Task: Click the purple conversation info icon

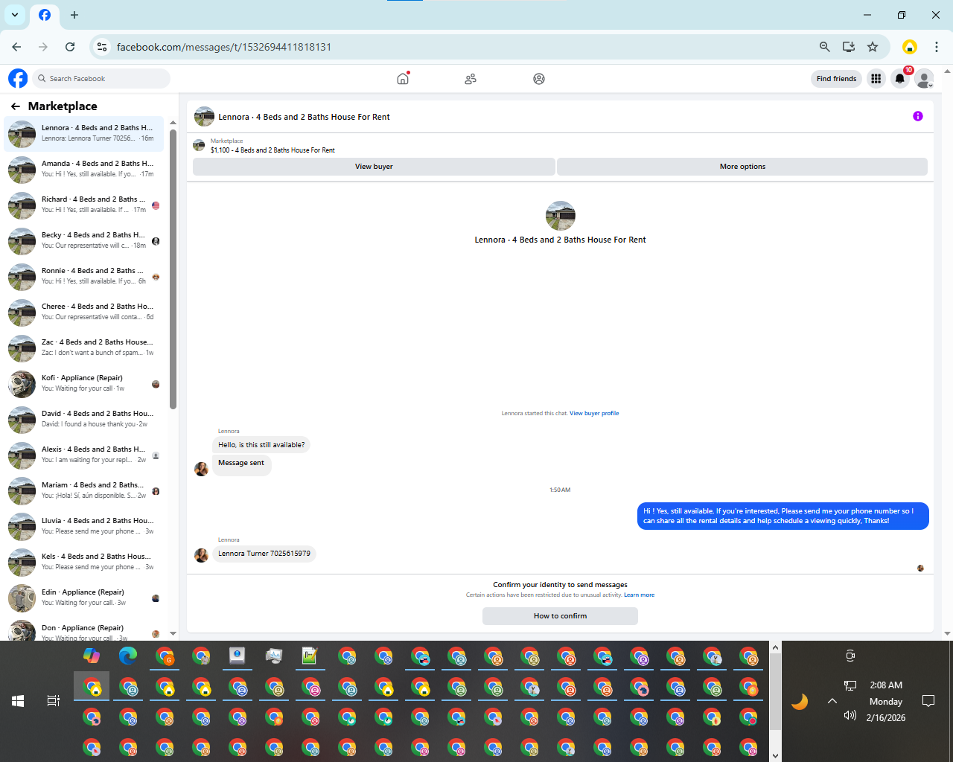Action: (918, 116)
